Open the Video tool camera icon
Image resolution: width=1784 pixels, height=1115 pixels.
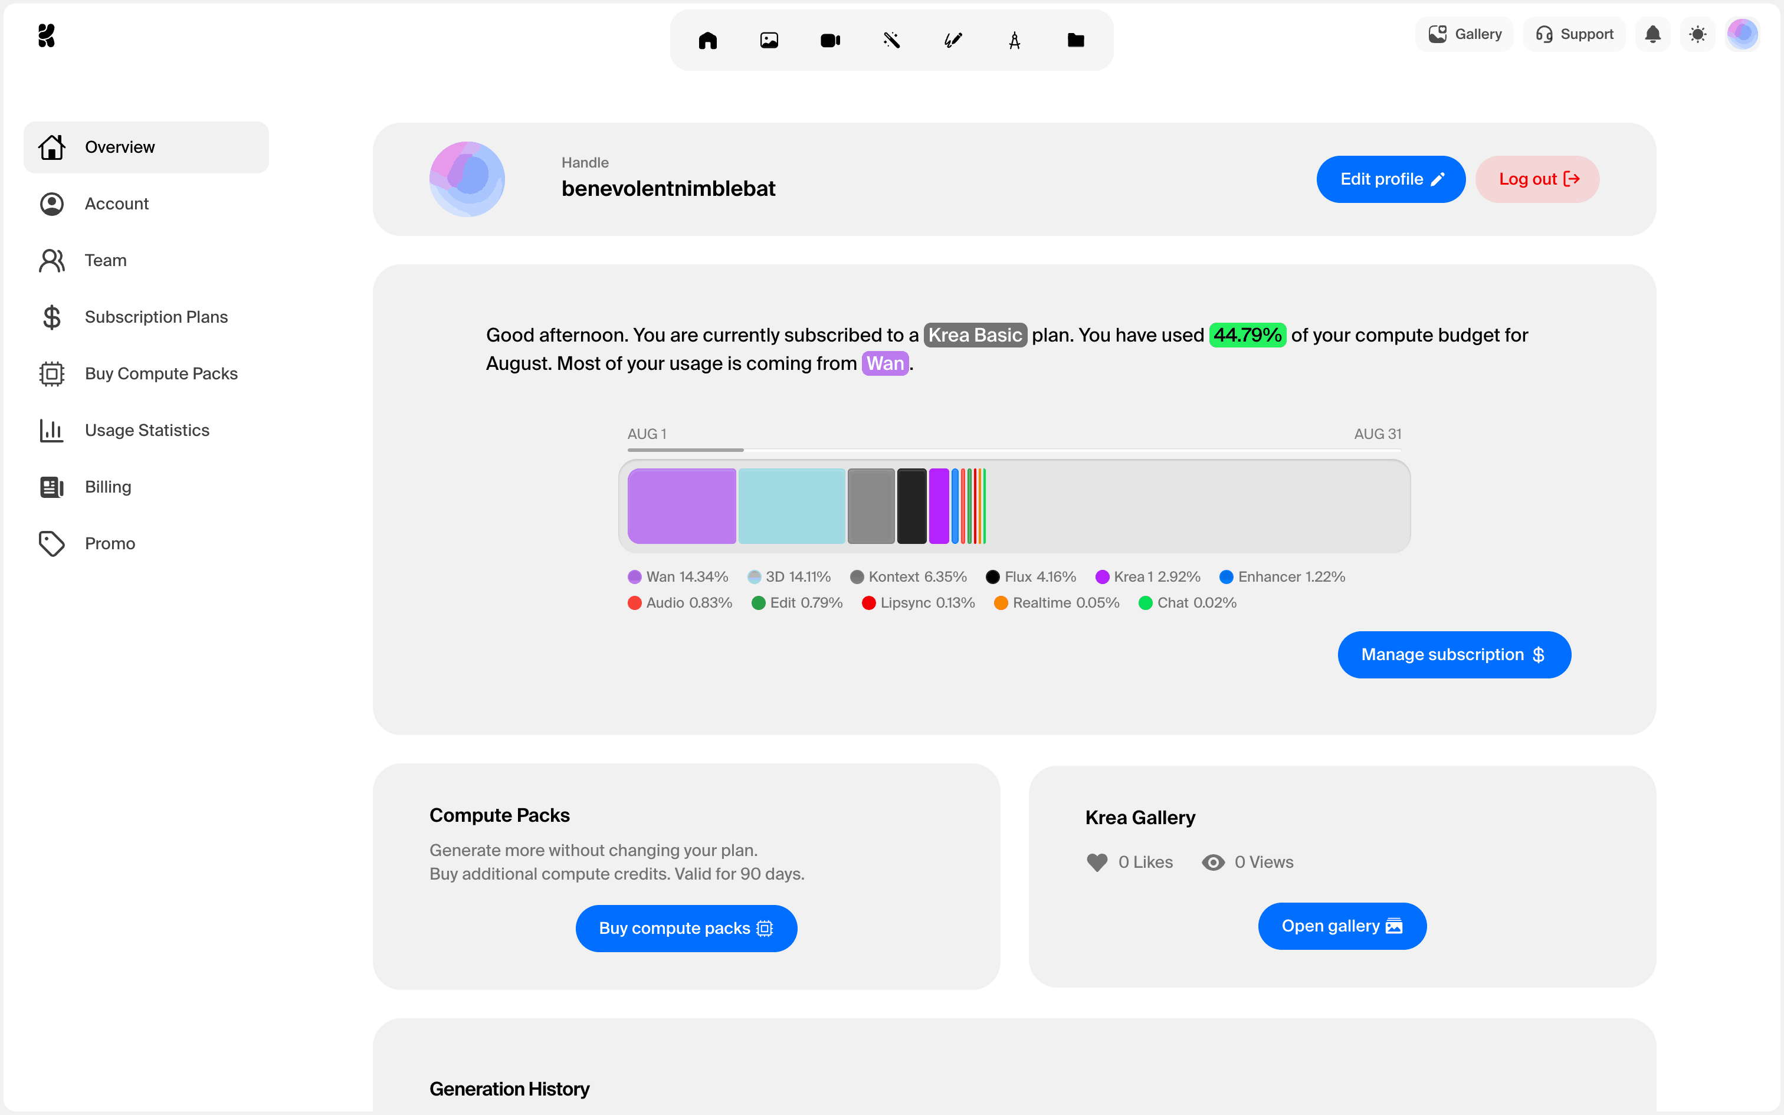click(830, 41)
